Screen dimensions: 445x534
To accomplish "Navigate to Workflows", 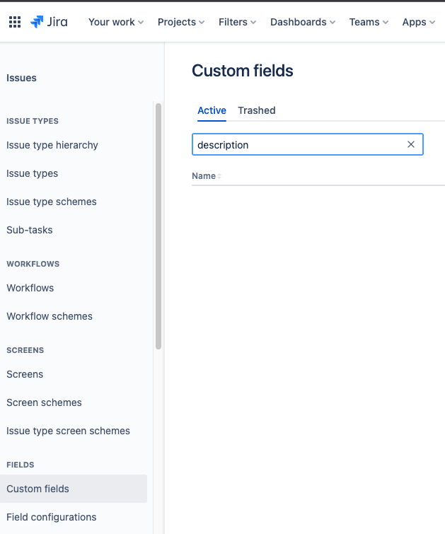I will (x=30, y=288).
